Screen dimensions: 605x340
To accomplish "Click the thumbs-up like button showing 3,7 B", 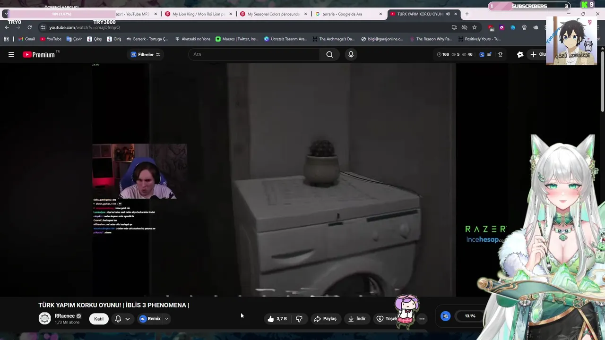I will pyautogui.click(x=277, y=319).
